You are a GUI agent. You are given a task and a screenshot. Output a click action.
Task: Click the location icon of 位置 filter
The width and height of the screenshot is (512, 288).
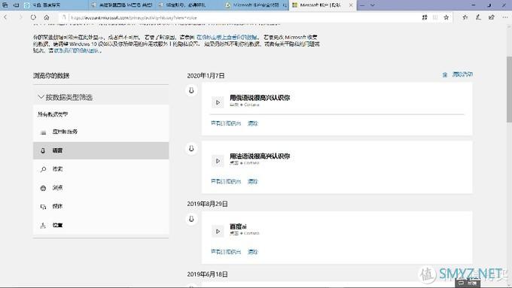pyautogui.click(x=43, y=226)
